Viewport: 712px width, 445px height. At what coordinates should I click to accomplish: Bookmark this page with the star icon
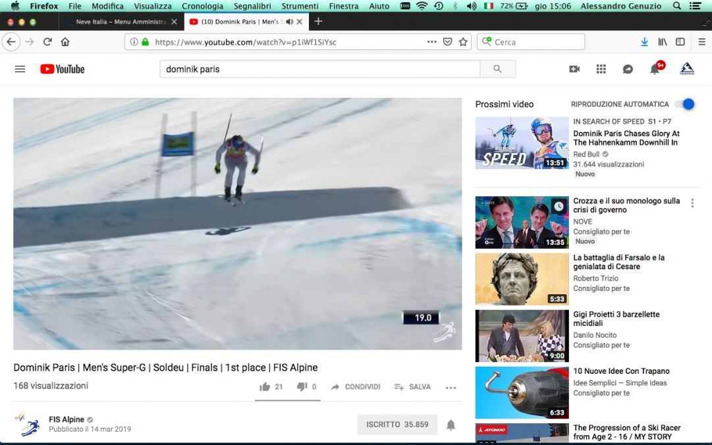click(463, 41)
